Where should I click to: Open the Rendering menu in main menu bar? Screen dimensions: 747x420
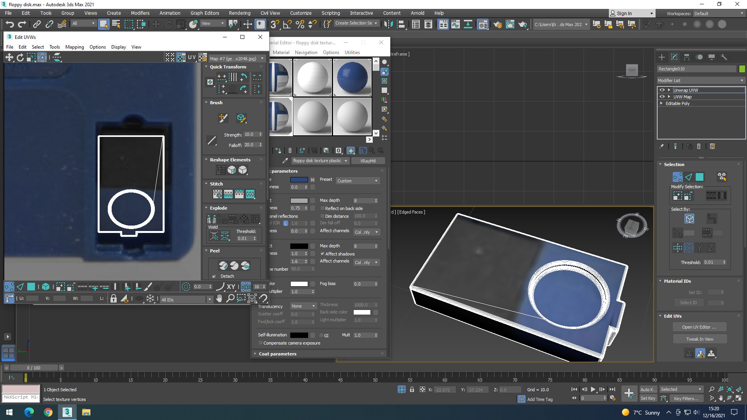tap(240, 13)
